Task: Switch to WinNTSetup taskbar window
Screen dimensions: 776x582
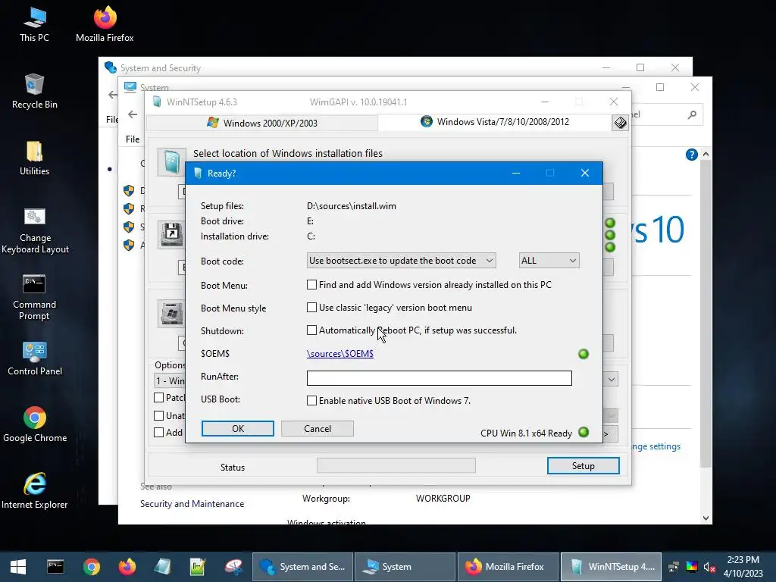Action: pyautogui.click(x=611, y=567)
